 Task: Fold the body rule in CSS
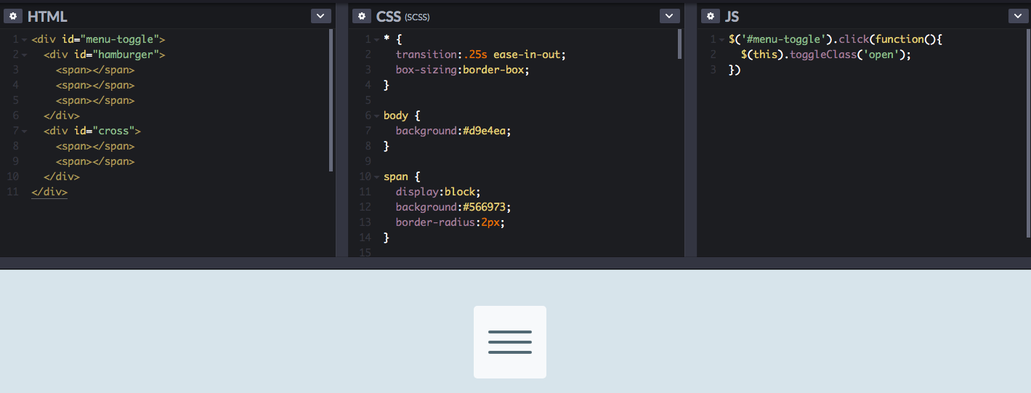point(376,116)
